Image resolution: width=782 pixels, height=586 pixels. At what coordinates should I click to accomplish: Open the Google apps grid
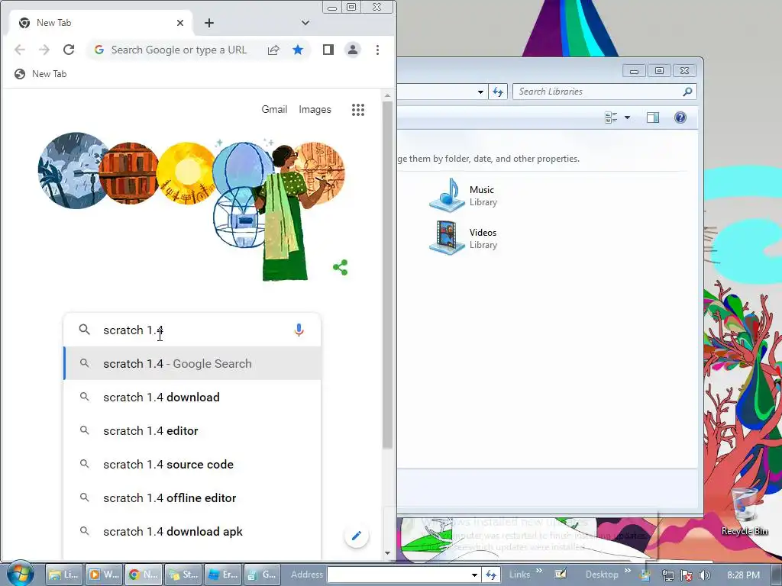[358, 110]
